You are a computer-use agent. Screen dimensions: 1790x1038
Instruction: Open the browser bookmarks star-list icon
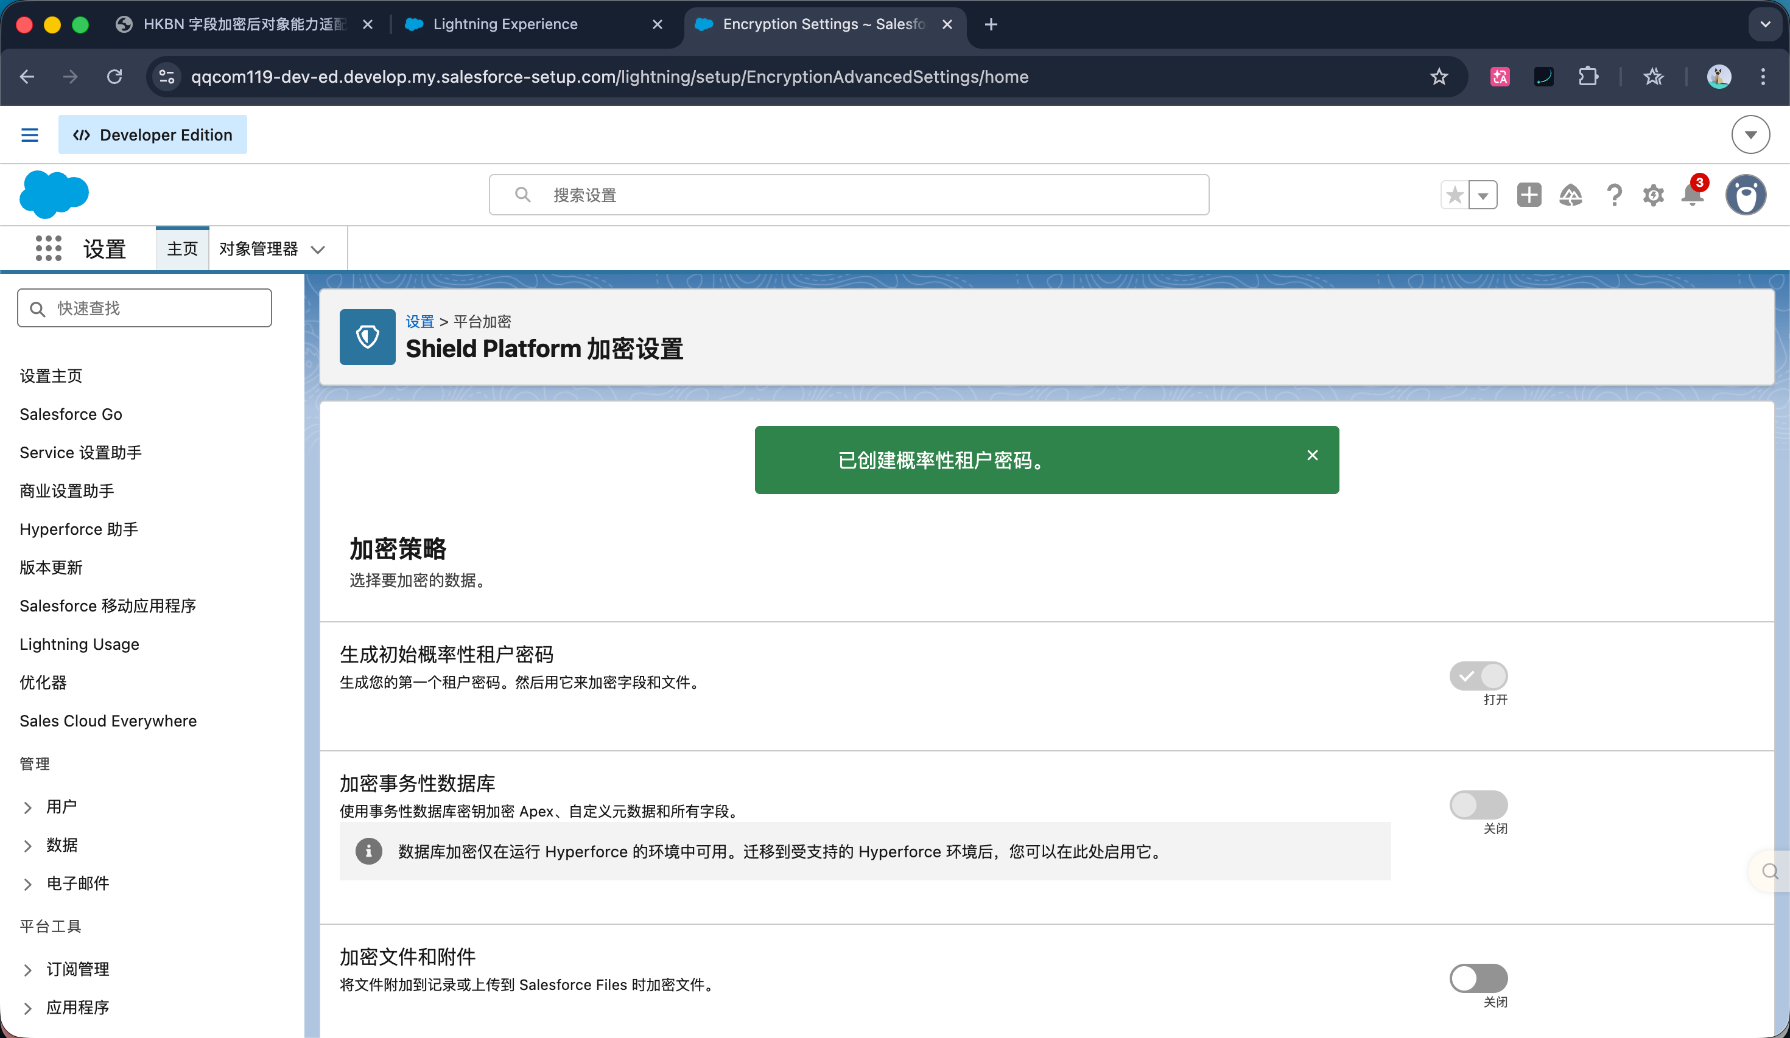point(1653,77)
